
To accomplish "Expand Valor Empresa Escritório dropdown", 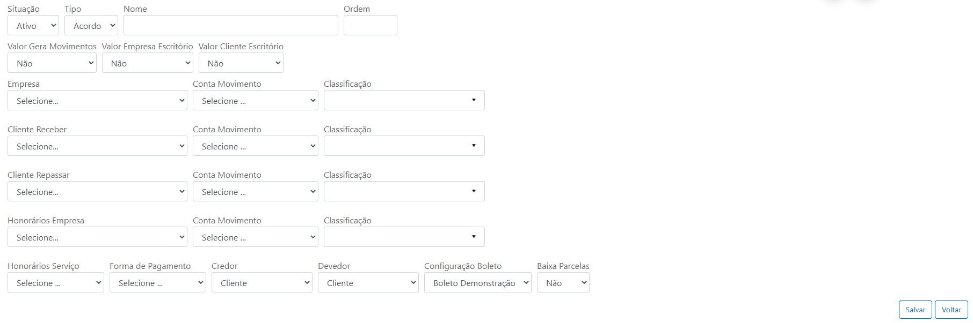I will (147, 63).
